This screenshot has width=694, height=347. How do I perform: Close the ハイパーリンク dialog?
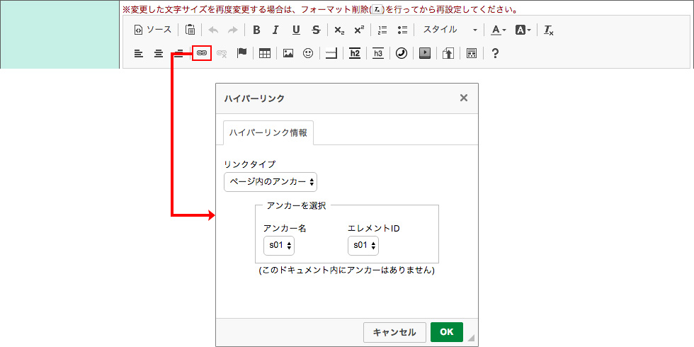pyautogui.click(x=464, y=98)
